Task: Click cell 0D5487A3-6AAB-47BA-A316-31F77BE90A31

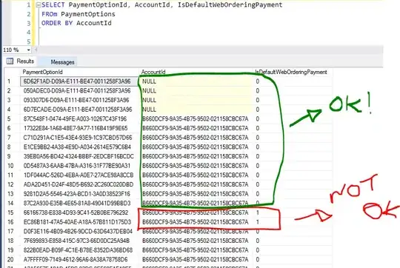Action: tap(79, 166)
